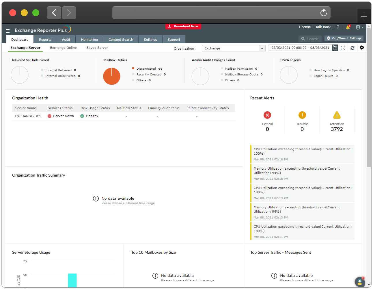Go back with browser back arrow

[x=54, y=13]
